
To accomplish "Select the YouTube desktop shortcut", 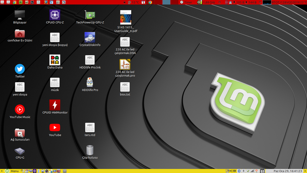I will click(x=55, y=128).
